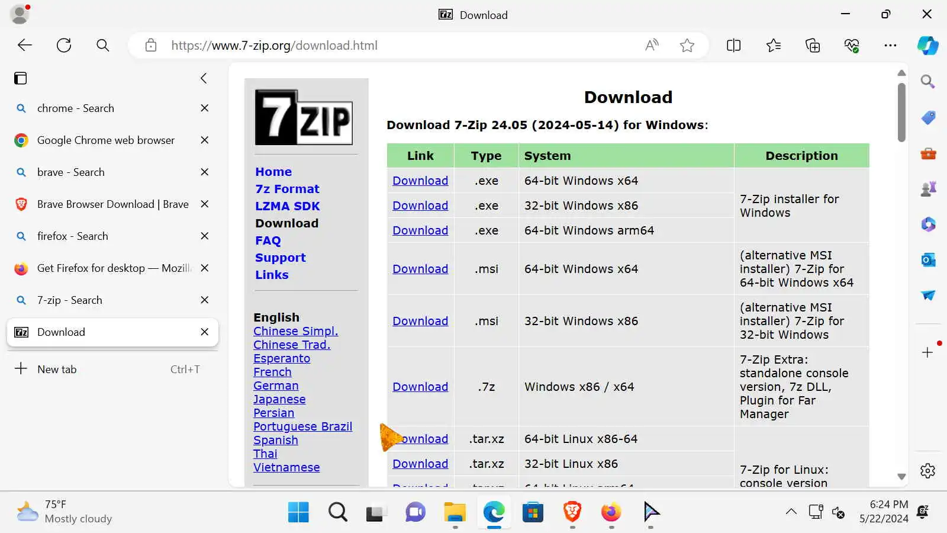Show hidden system tray icons
947x533 pixels.
pos(791,512)
